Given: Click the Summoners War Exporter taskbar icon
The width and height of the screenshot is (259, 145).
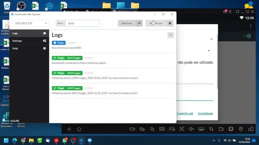Looking at the screenshot, I should 81,141.
